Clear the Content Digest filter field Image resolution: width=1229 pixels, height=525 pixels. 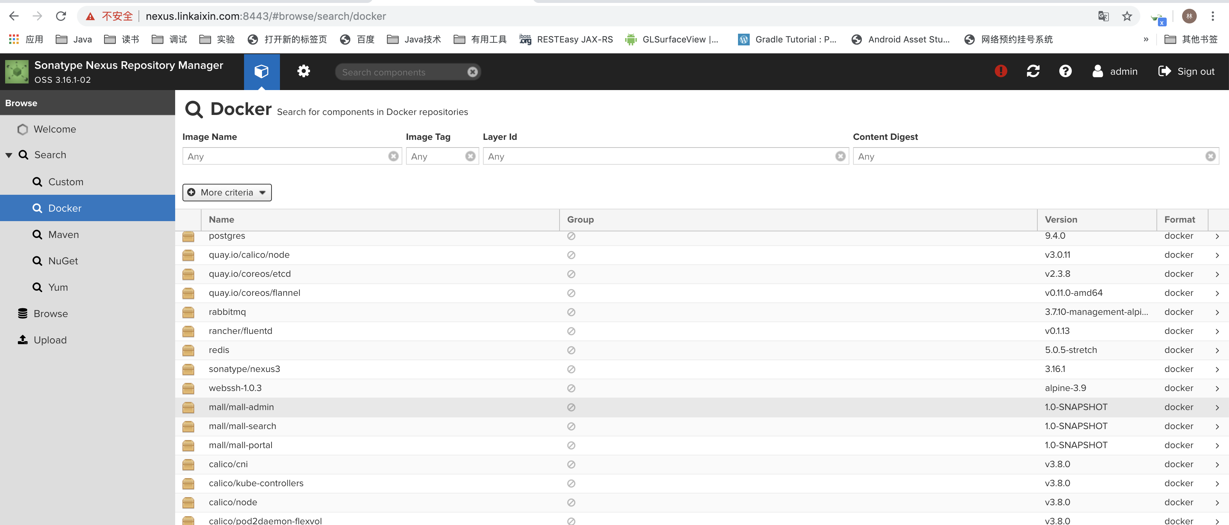tap(1210, 156)
